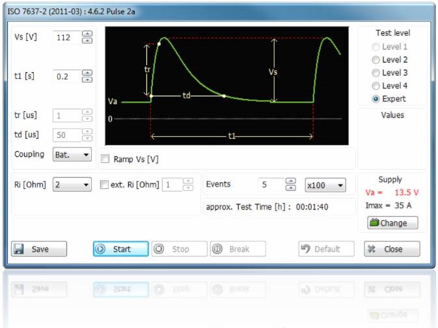Toggle the ext. Ri [Ohm] checkbox

pyautogui.click(x=105, y=185)
